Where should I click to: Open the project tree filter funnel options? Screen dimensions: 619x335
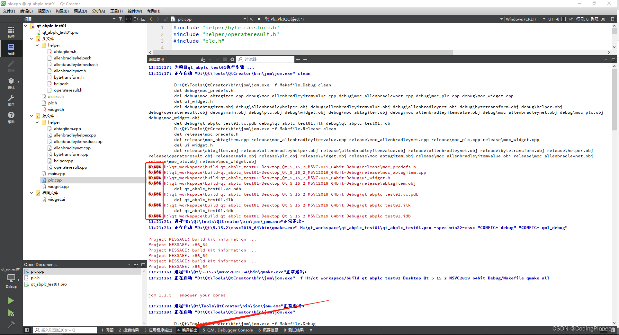[121, 19]
